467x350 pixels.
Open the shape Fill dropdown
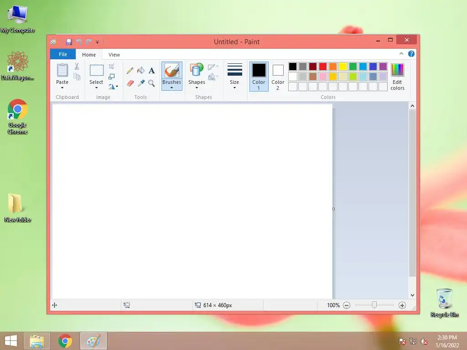pyautogui.click(x=213, y=77)
